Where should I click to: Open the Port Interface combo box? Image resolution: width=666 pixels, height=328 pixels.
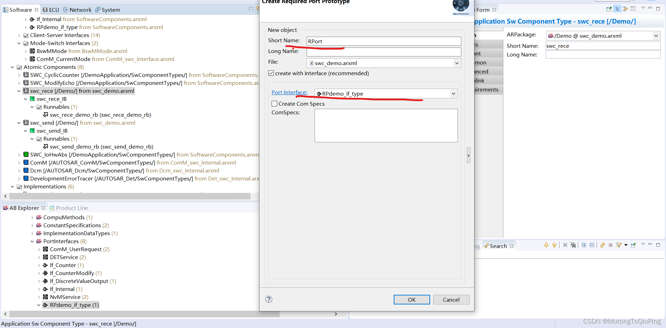[453, 94]
